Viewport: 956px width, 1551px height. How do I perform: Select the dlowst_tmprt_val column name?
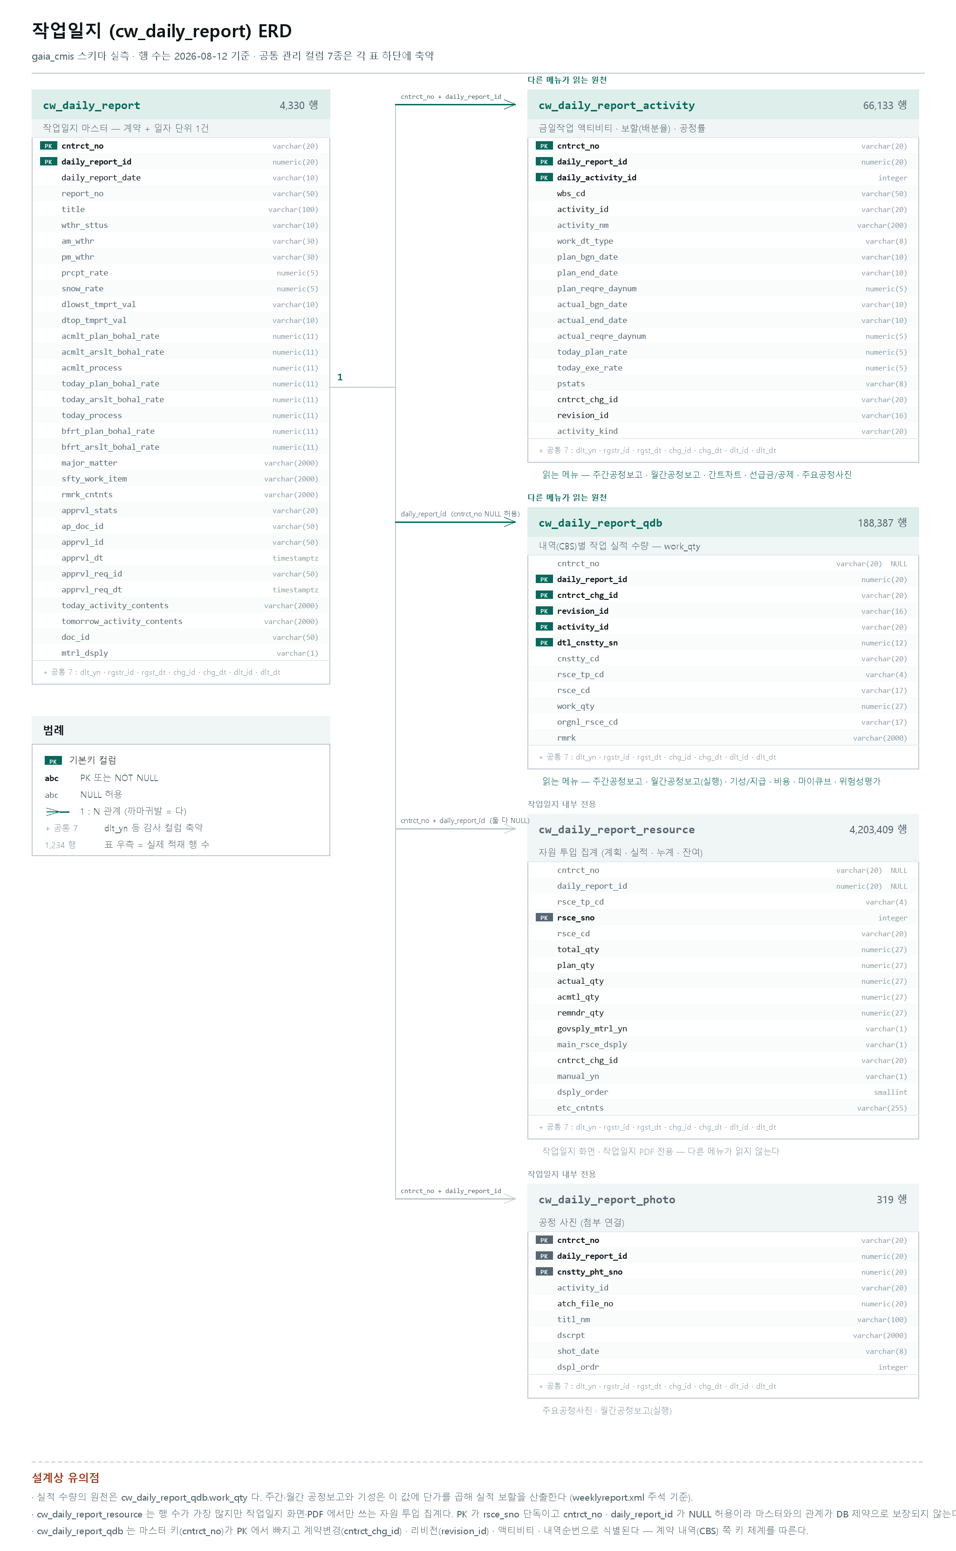(x=99, y=304)
